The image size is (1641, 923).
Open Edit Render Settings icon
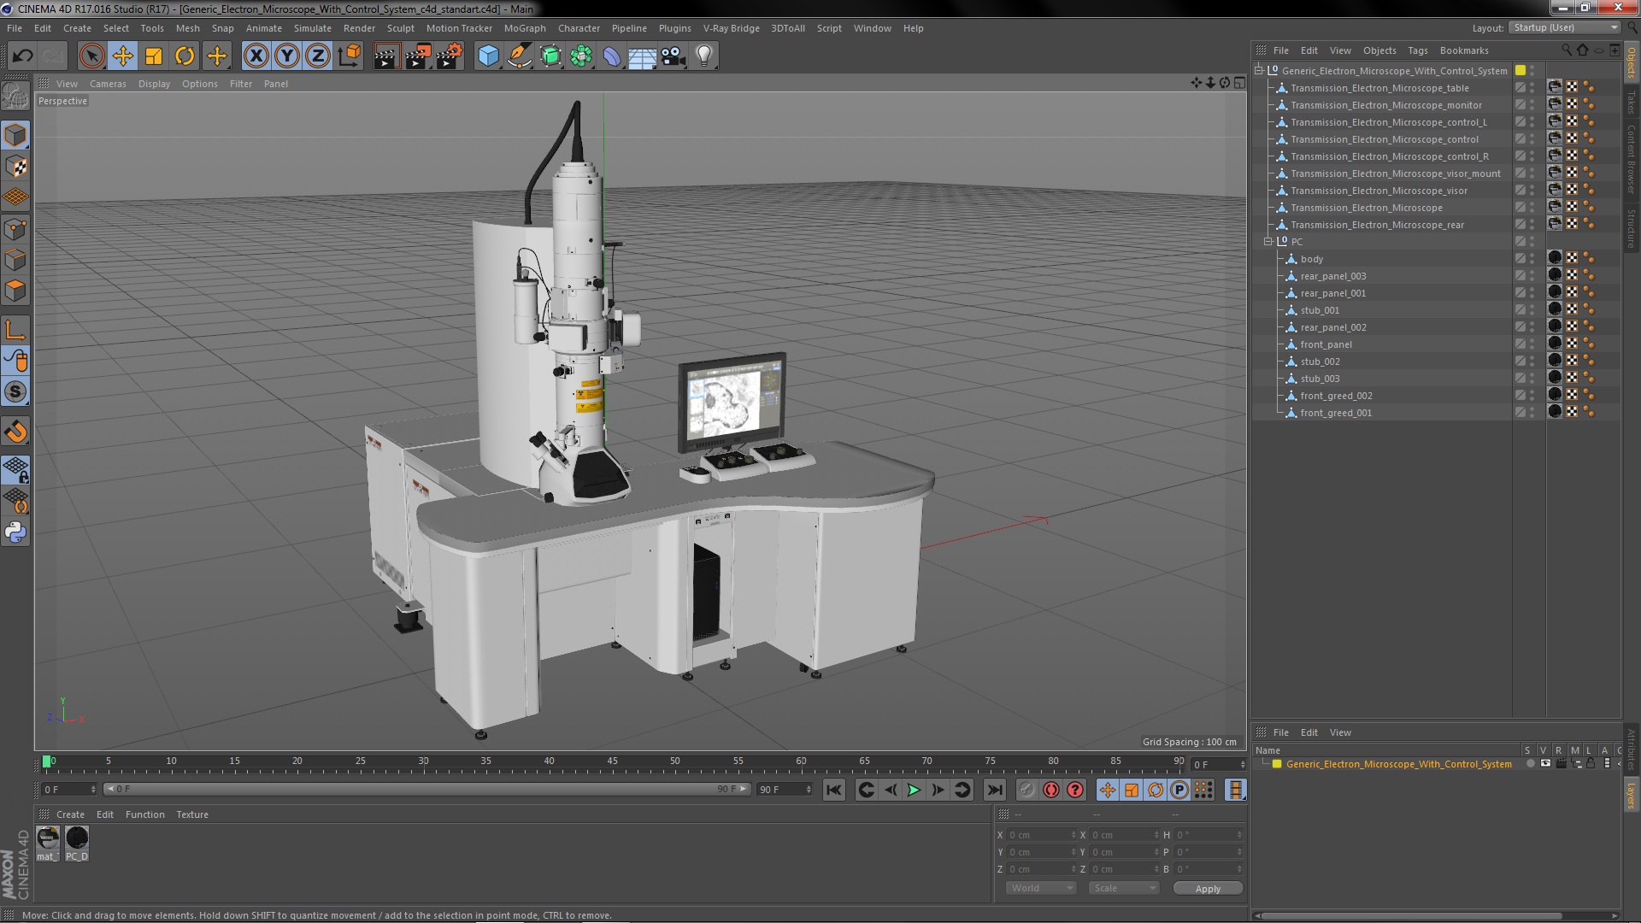449,56
